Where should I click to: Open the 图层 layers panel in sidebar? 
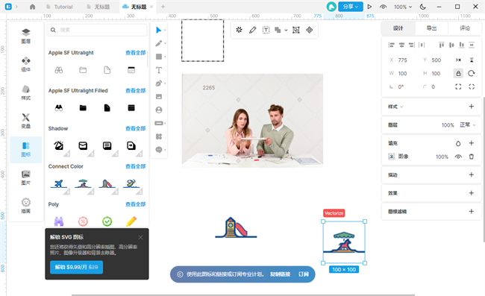coord(25,36)
